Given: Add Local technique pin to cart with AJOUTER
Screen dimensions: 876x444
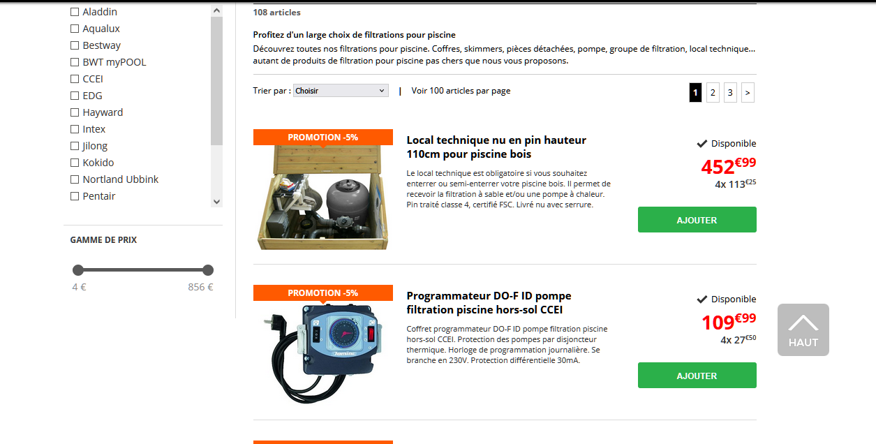Looking at the screenshot, I should click(x=697, y=220).
